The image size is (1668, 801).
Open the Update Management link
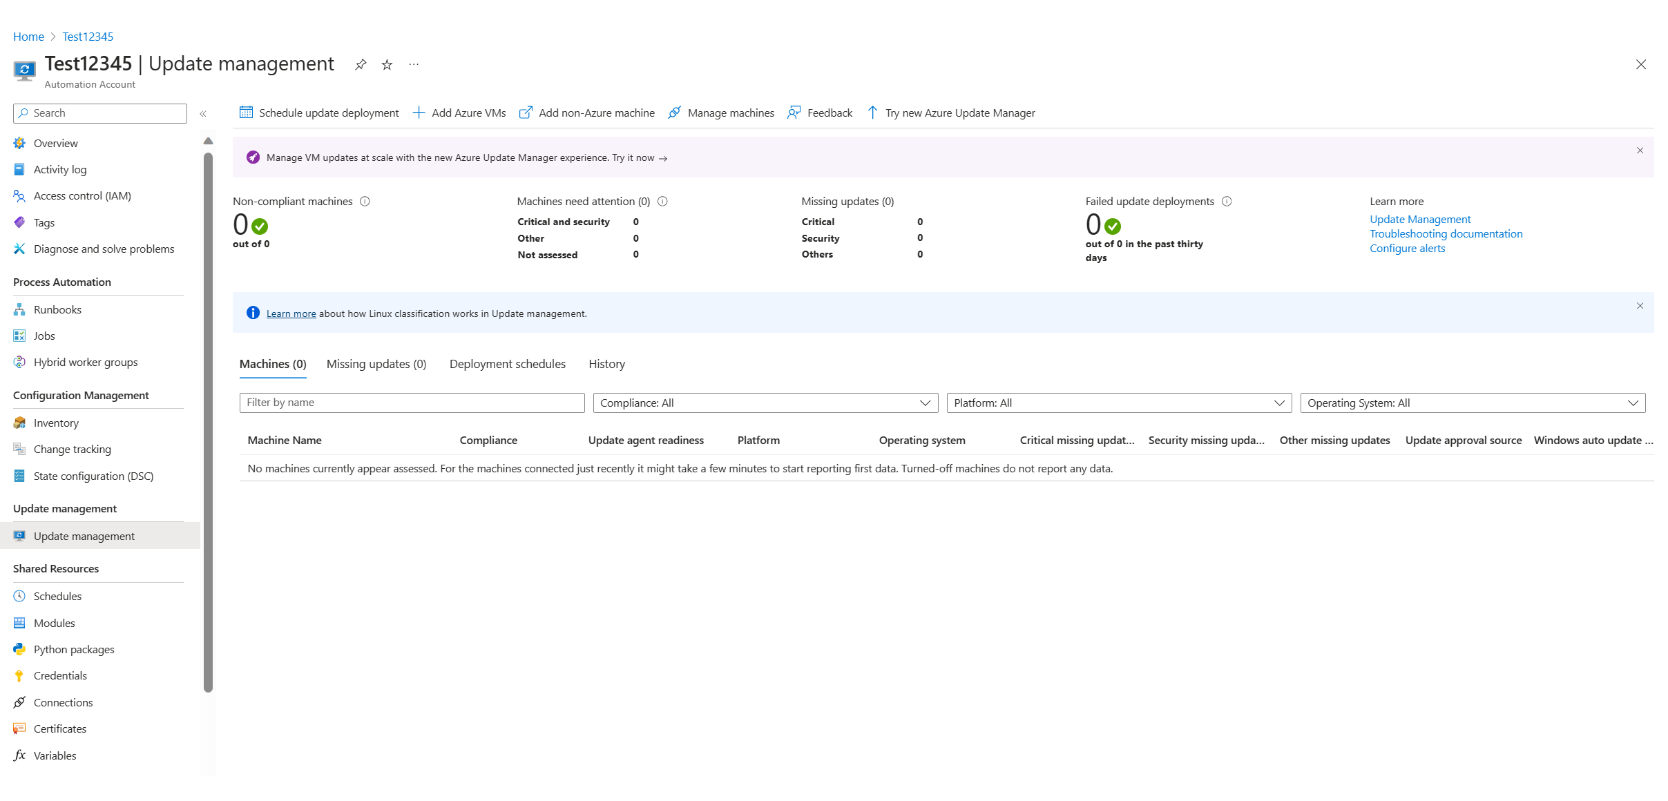pos(1421,219)
